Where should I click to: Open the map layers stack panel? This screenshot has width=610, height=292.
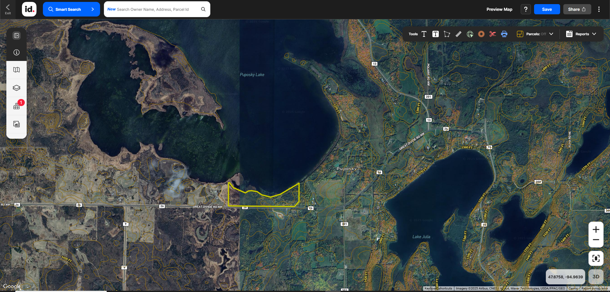pyautogui.click(x=17, y=88)
